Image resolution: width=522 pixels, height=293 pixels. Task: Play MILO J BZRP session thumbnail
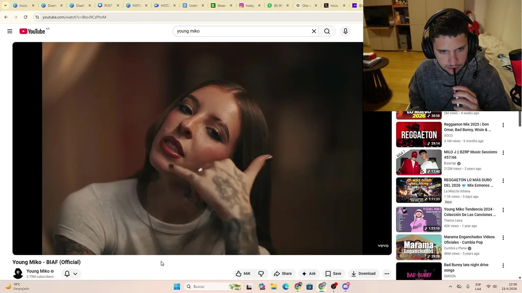click(x=419, y=162)
